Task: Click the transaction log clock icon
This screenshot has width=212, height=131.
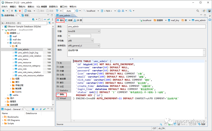Action: click(x=77, y=11)
